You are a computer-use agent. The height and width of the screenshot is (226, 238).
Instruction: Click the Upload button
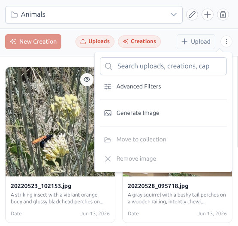point(196,41)
